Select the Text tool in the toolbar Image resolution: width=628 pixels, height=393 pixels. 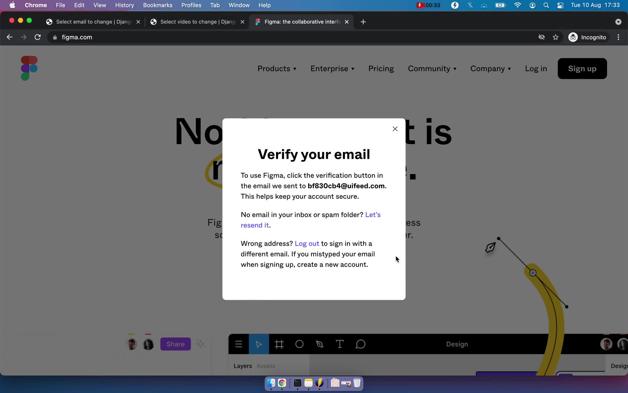click(340, 344)
